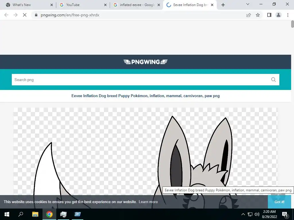Go back to the previous page

6,15
